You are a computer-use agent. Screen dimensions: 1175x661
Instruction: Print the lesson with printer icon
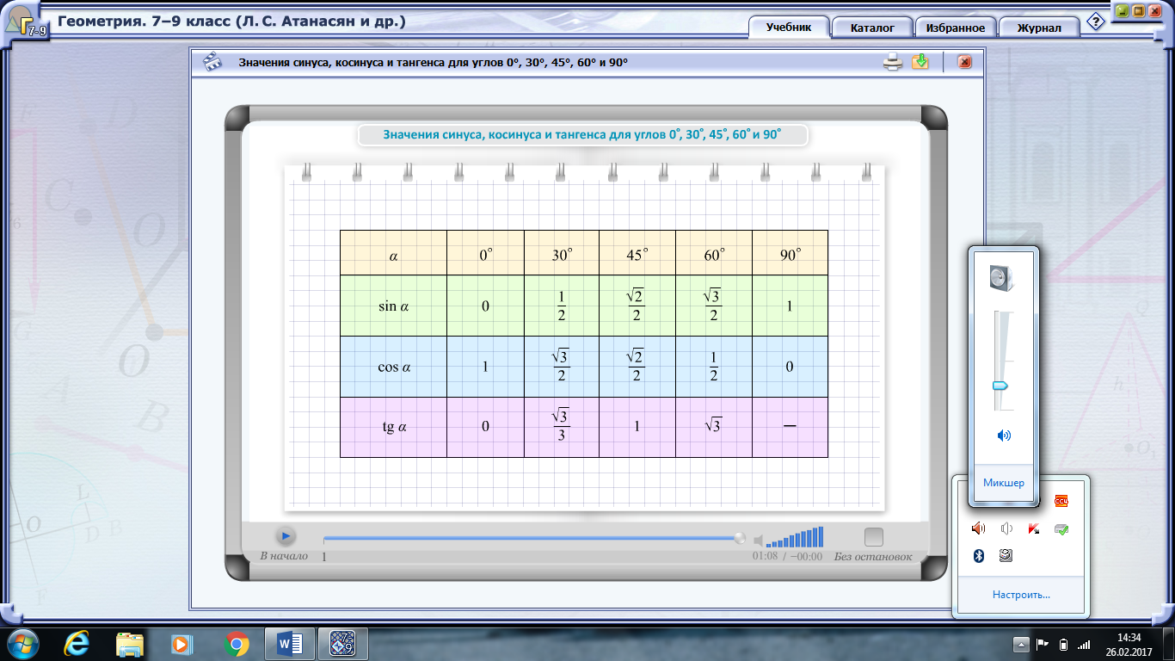(x=894, y=62)
